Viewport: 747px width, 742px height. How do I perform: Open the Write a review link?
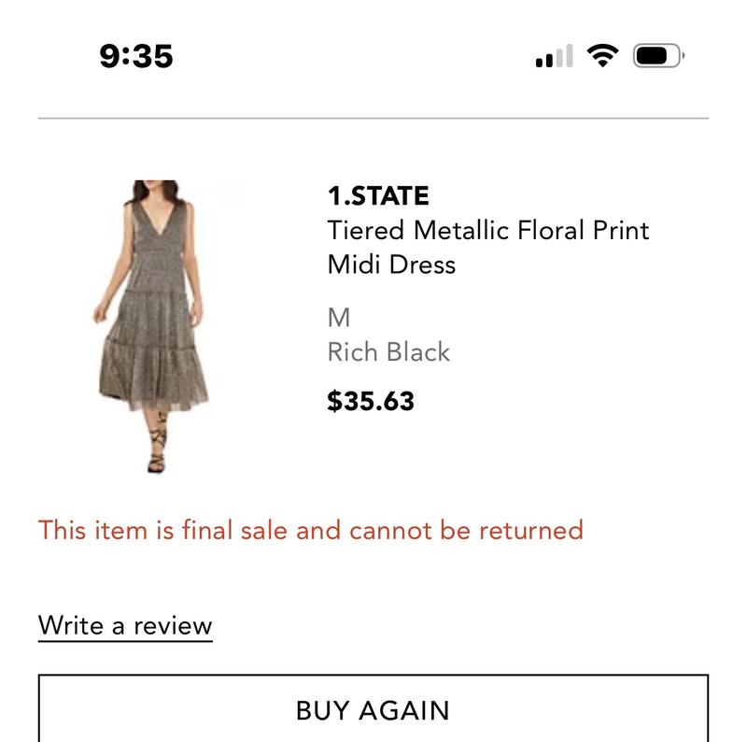click(x=125, y=626)
